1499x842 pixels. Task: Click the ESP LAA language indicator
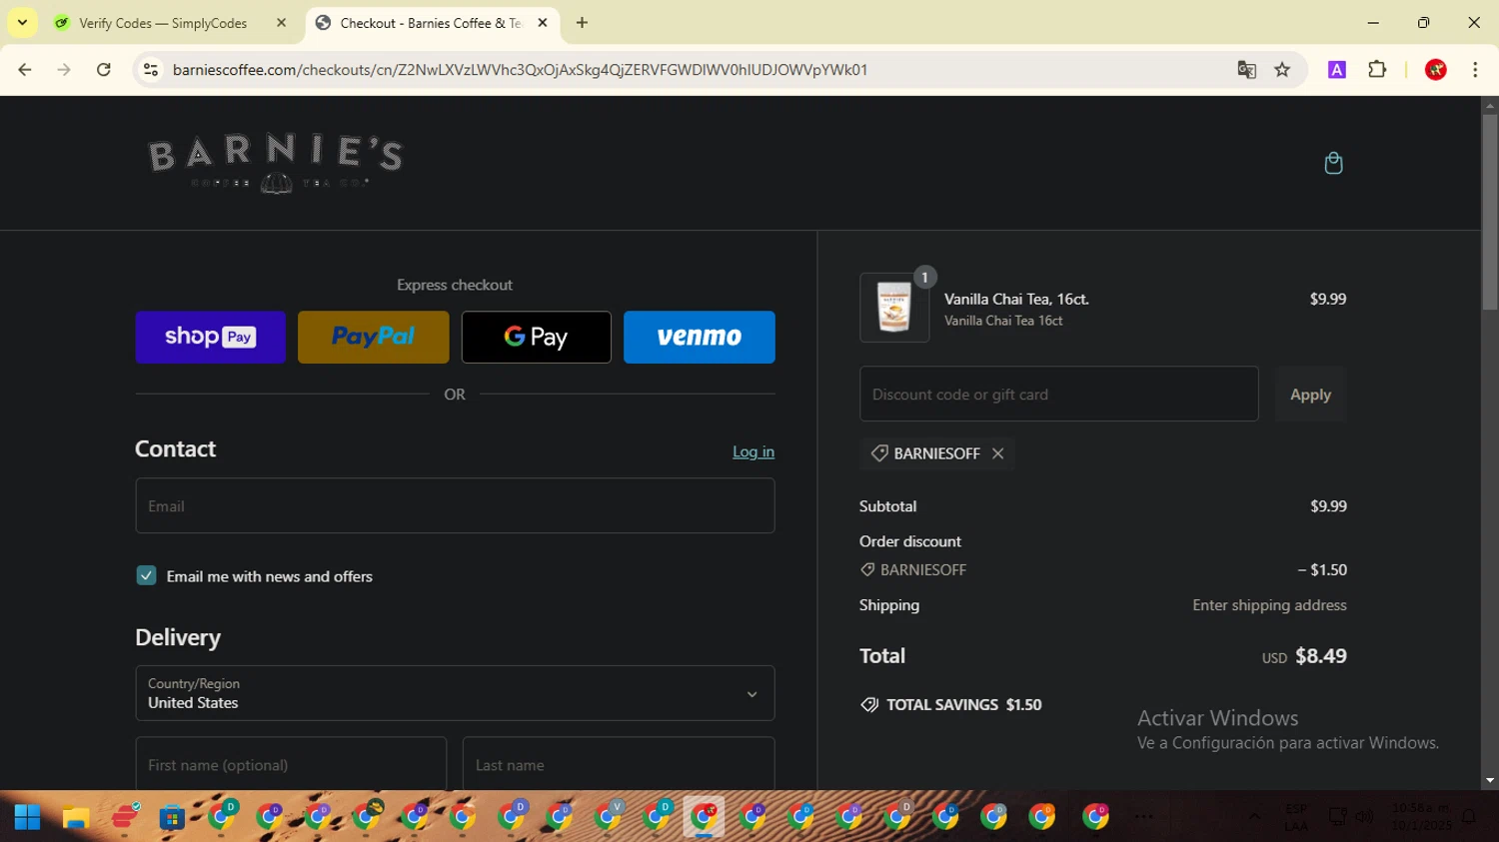tap(1296, 817)
